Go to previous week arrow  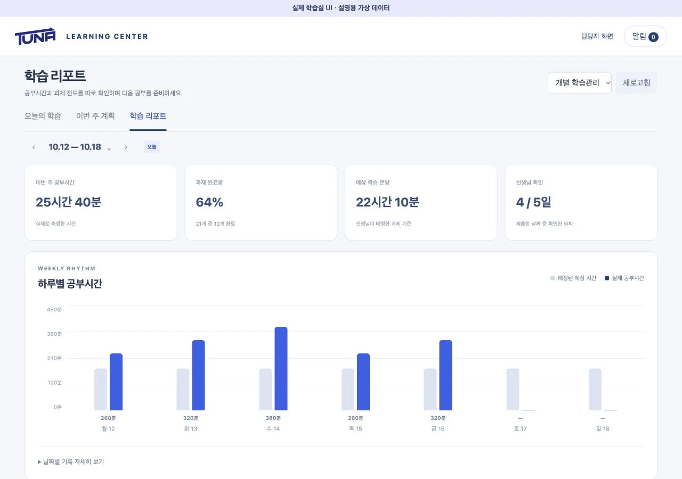click(x=34, y=147)
